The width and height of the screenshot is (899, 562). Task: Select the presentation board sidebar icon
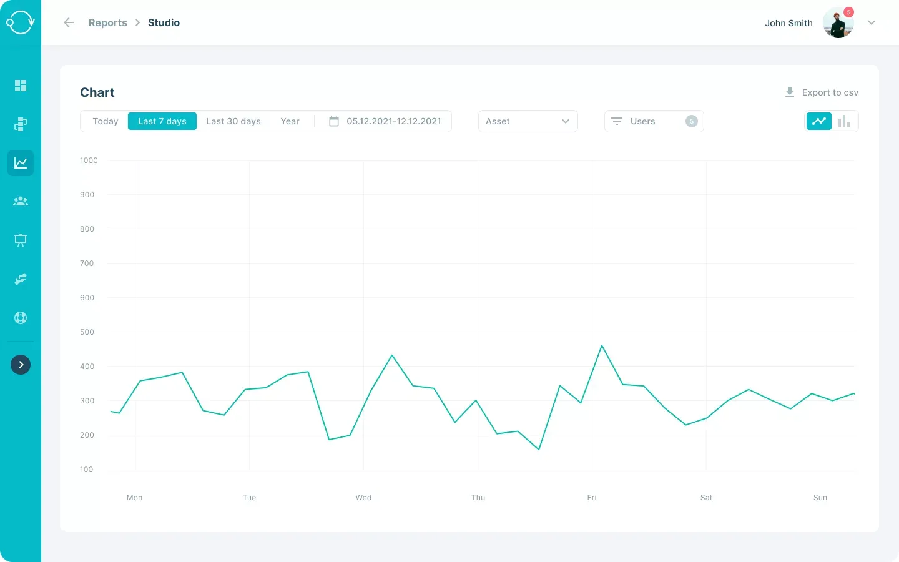click(x=21, y=240)
